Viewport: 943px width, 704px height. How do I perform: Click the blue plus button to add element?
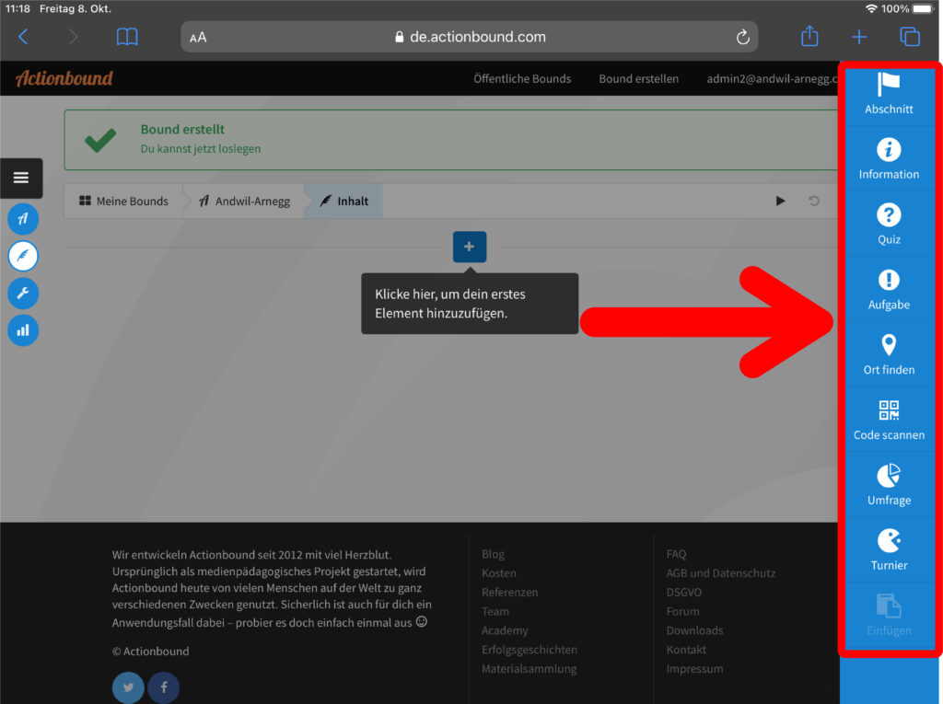coord(470,247)
